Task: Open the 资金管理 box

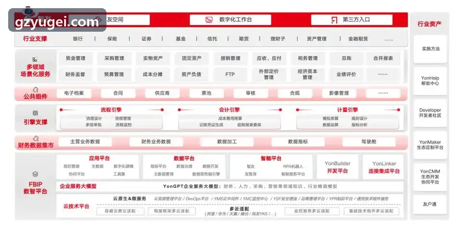Action: (75, 58)
